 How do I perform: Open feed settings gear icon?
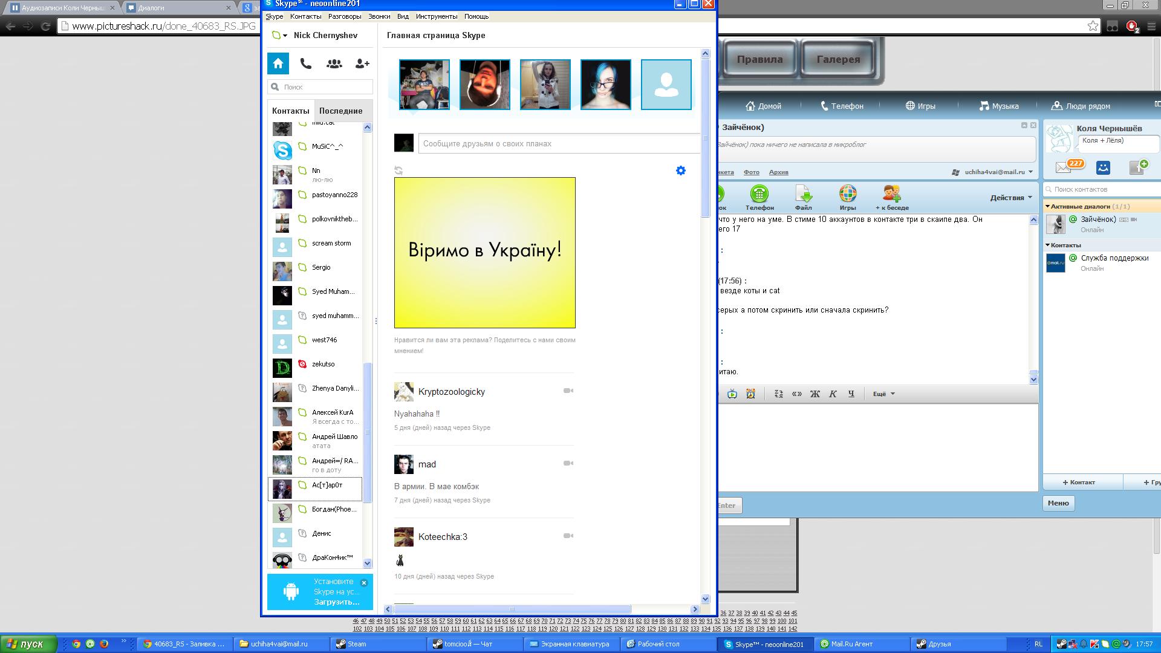coord(681,171)
